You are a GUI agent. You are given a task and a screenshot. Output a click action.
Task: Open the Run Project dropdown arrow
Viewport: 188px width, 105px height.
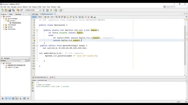pyautogui.click(x=53, y=10)
